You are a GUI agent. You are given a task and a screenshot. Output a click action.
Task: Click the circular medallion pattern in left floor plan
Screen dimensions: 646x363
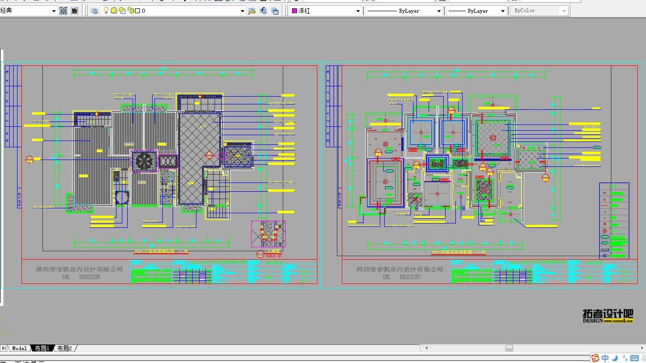(x=145, y=161)
